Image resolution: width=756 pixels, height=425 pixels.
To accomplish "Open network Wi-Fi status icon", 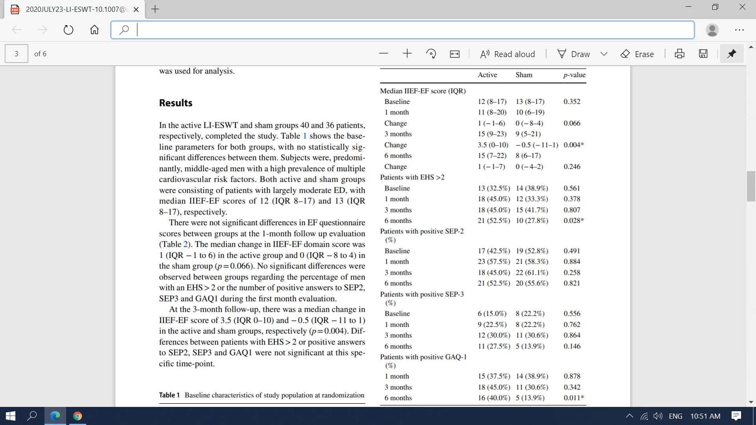I will point(644,416).
